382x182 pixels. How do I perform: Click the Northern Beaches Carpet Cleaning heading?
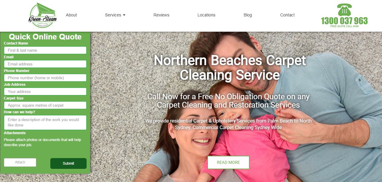point(230,68)
